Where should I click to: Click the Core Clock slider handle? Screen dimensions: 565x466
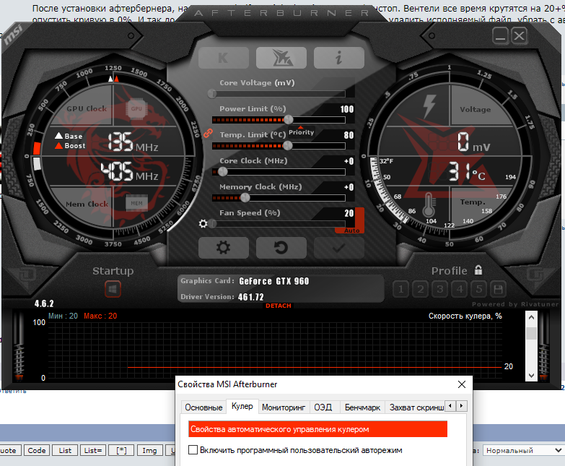pyautogui.click(x=223, y=172)
